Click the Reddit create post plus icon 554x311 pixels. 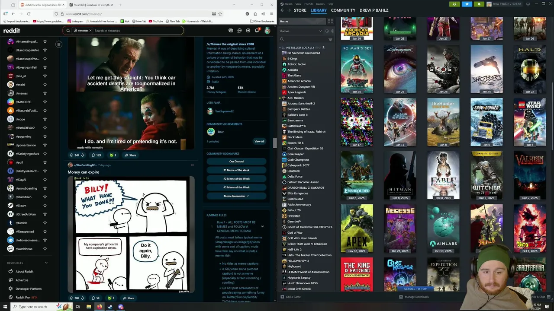click(248, 31)
